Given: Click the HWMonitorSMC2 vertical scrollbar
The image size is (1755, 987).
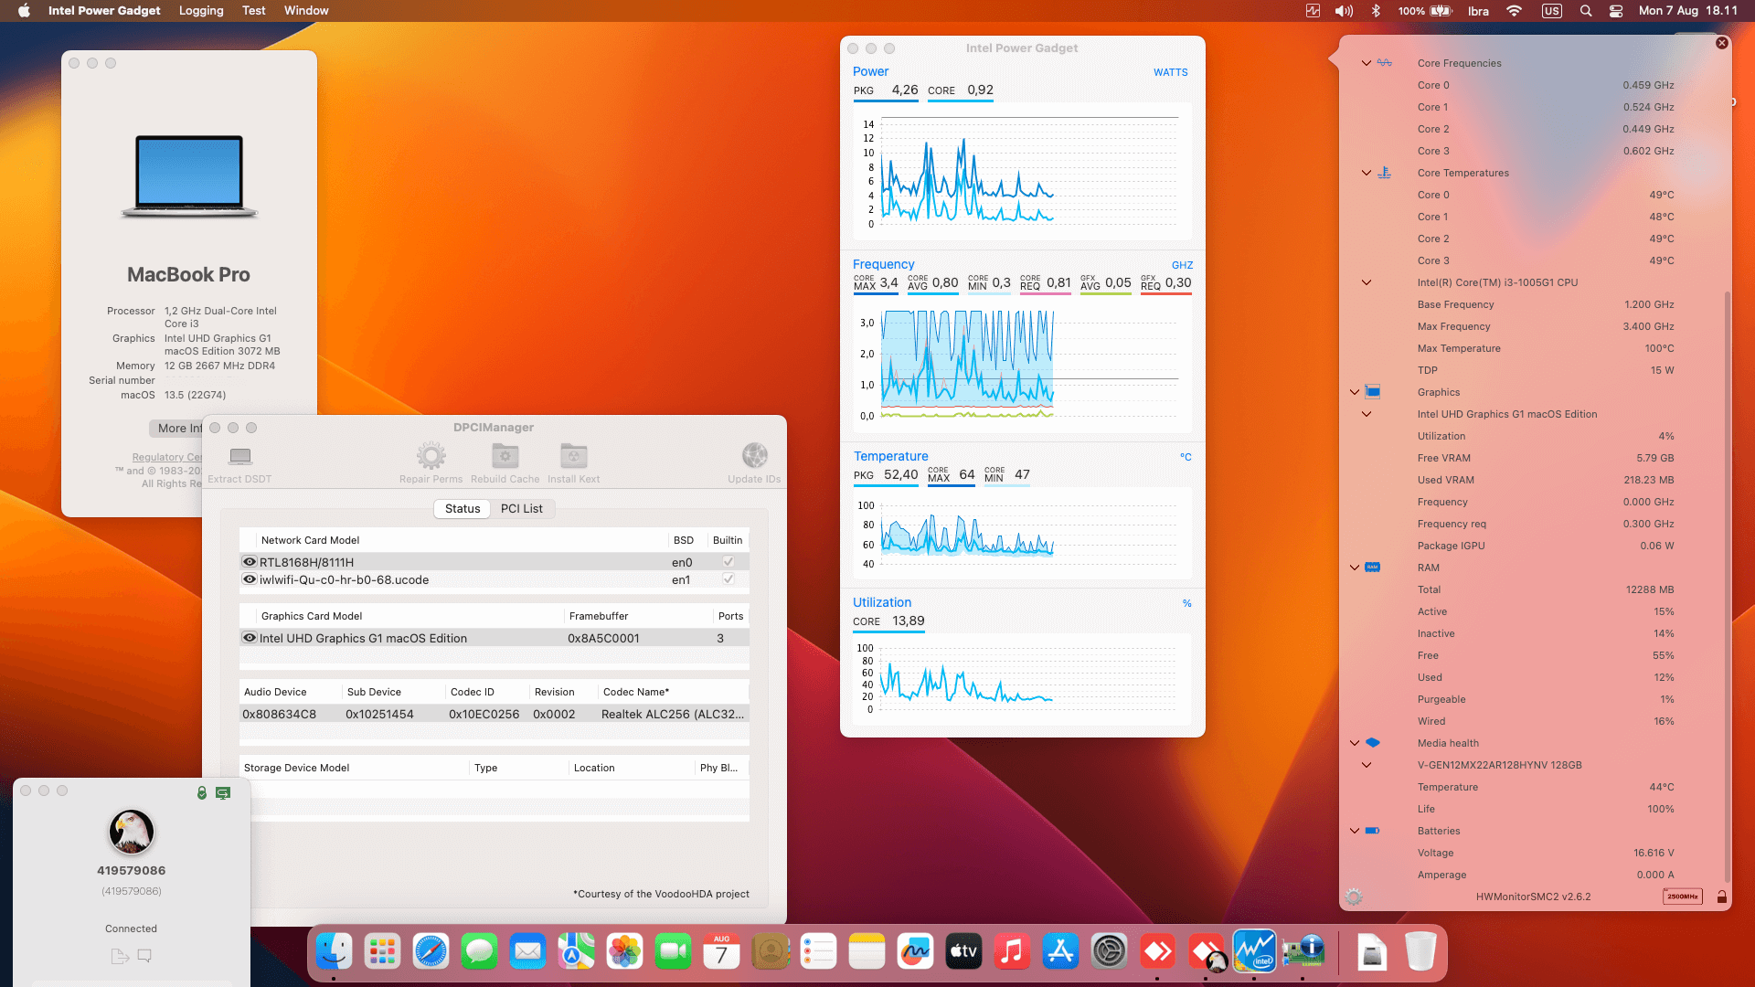Looking at the screenshot, I should click(x=1727, y=585).
